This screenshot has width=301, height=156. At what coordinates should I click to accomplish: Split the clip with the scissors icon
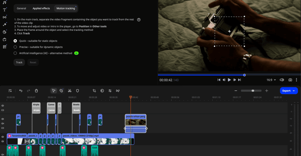[x=70, y=91]
